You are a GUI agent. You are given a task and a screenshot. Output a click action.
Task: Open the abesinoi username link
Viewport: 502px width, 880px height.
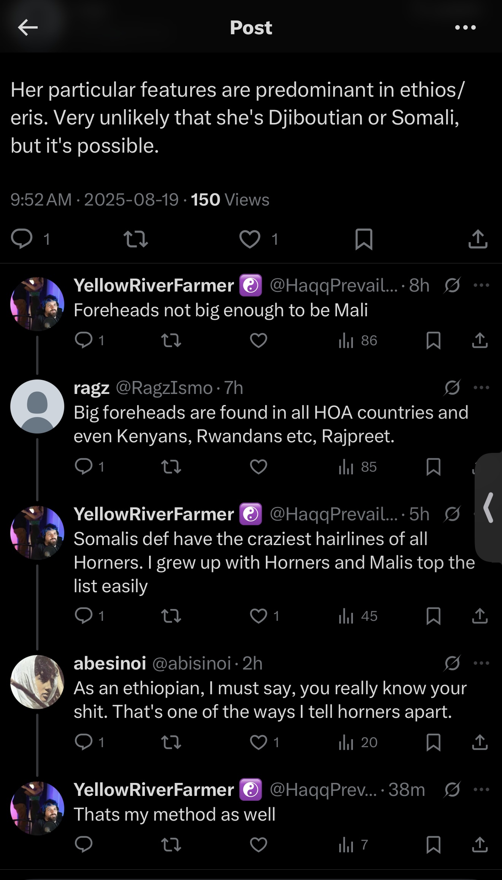point(110,663)
